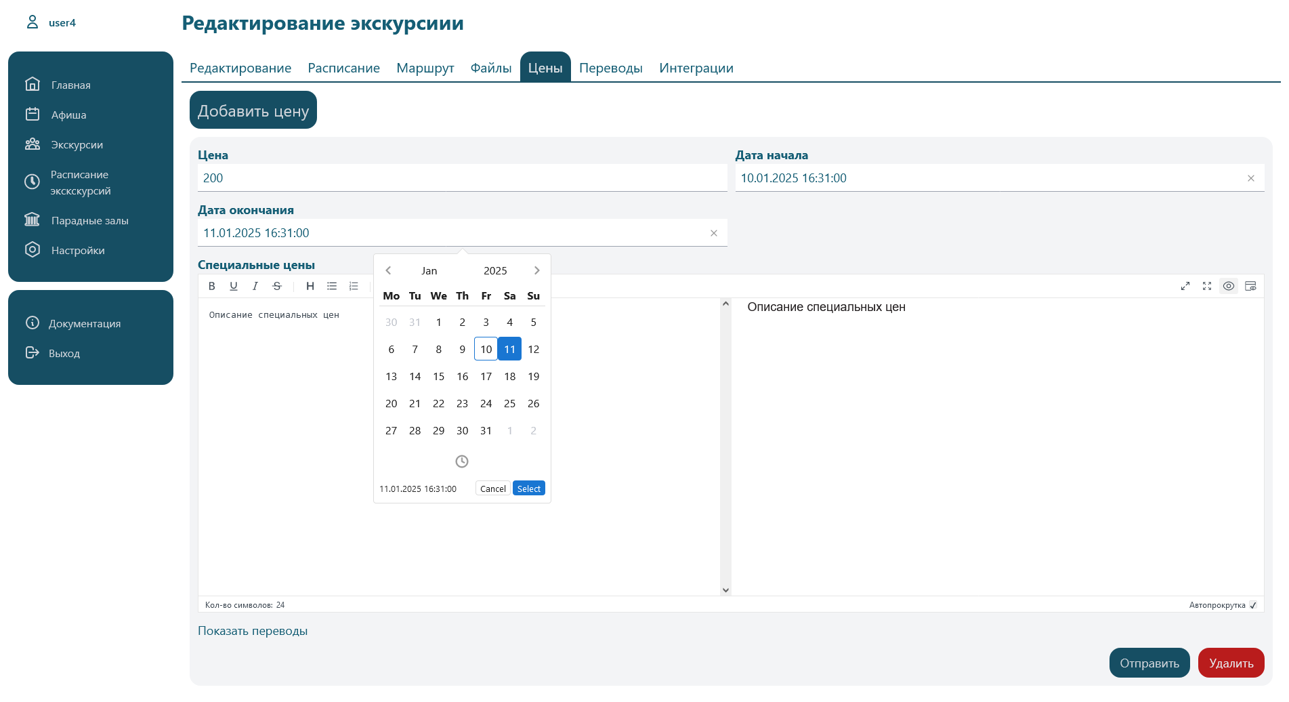Open time picker clock icon
Screen dimensions: 1289x702
click(x=462, y=461)
